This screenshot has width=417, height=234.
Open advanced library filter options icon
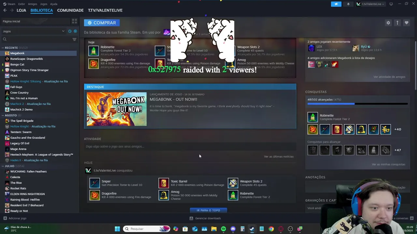(x=74, y=39)
